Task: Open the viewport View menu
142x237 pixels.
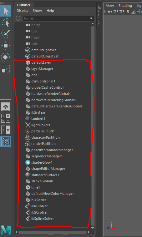Action: [110, 6]
